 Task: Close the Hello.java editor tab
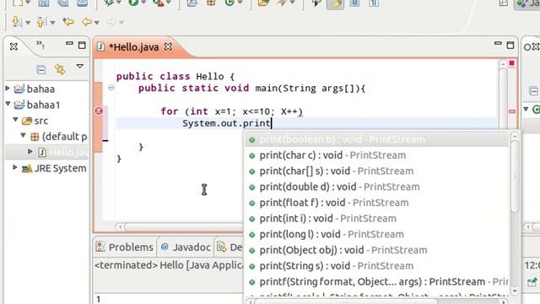(x=168, y=46)
